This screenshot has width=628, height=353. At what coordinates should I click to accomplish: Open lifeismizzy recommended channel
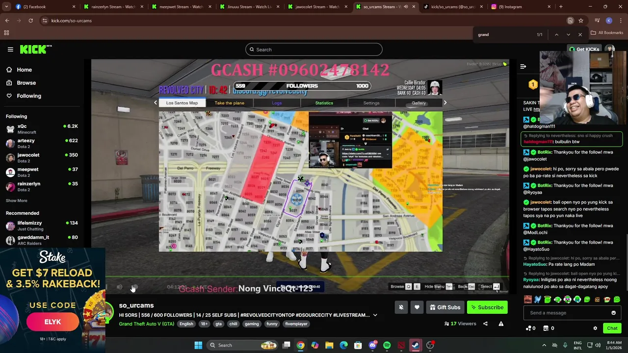42,226
